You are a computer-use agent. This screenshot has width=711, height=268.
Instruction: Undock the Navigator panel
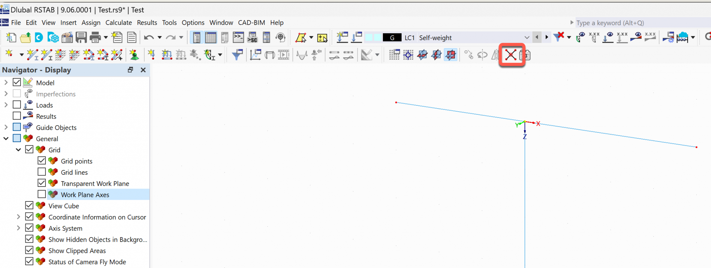coord(131,70)
